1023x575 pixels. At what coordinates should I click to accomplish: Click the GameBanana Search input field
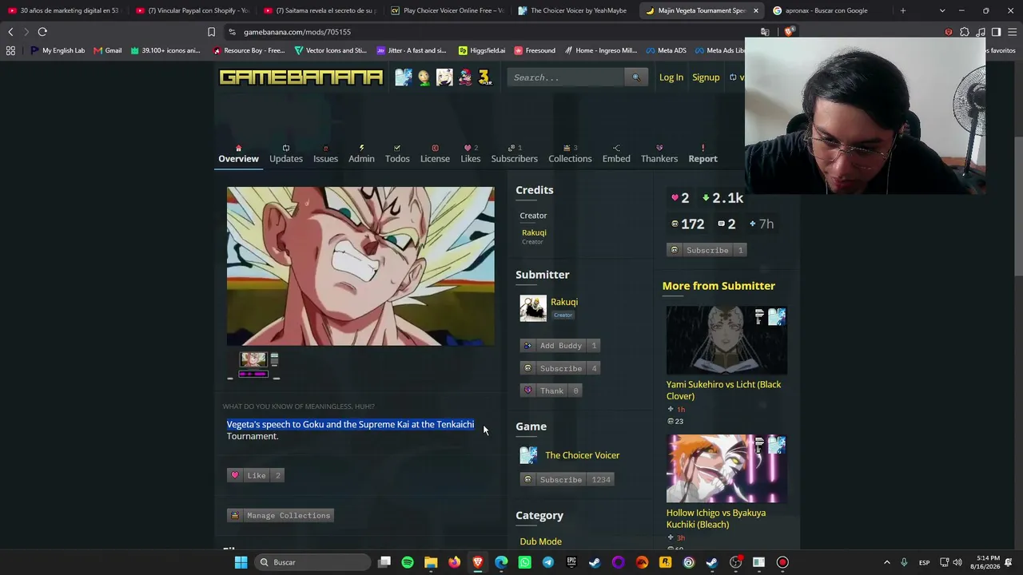click(566, 77)
